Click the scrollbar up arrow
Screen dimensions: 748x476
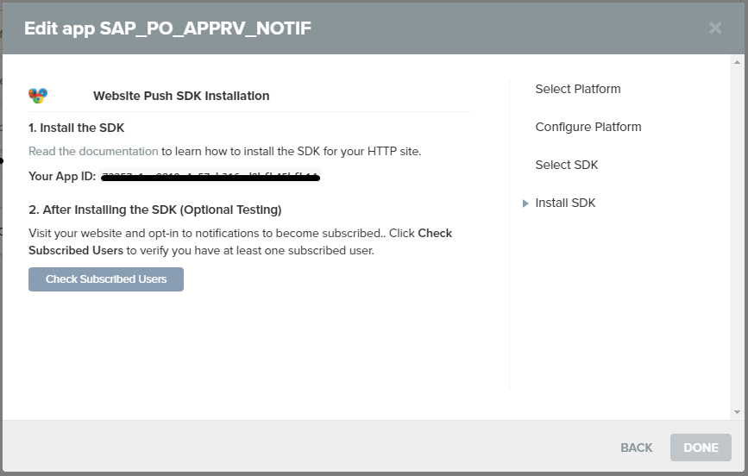point(737,62)
